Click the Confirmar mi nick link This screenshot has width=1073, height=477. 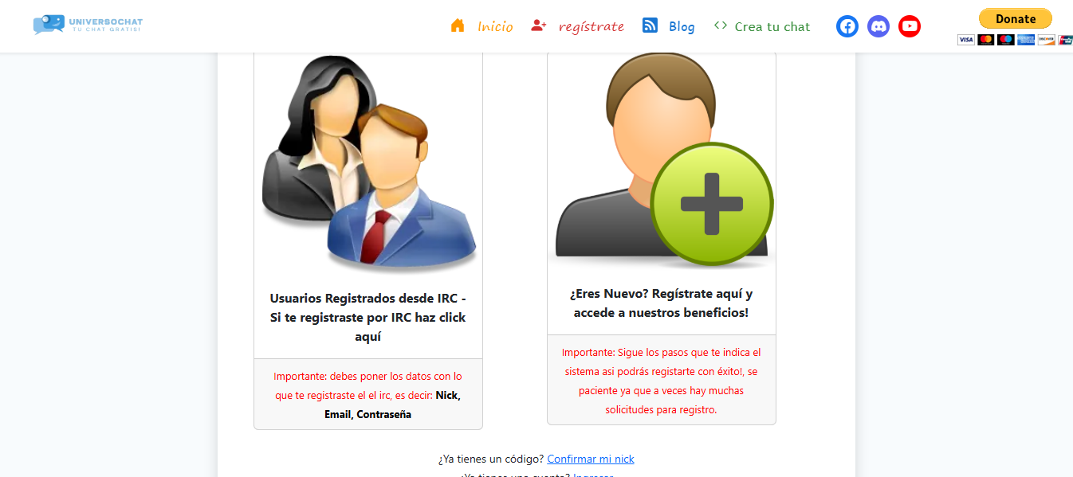point(591,459)
